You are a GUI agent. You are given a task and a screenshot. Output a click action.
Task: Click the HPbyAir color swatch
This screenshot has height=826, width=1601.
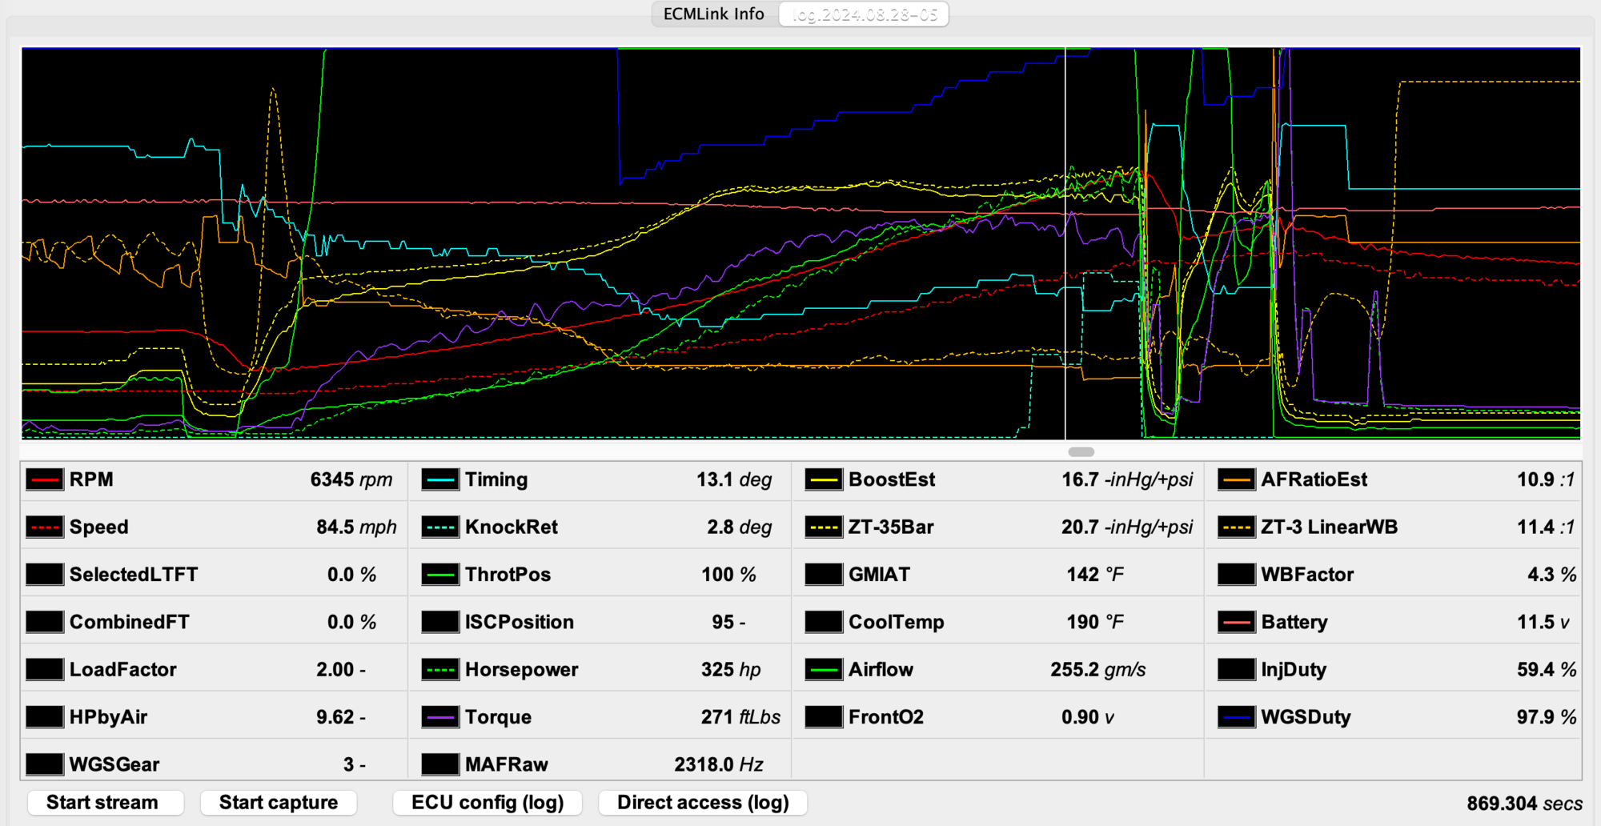[x=45, y=716]
